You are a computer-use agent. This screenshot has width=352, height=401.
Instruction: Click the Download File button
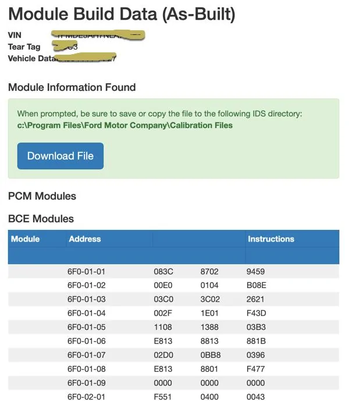tap(61, 156)
